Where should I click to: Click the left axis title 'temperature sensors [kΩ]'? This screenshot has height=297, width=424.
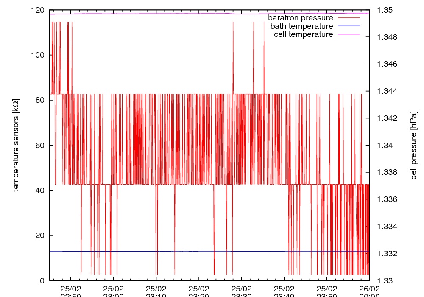[x=16, y=145]
